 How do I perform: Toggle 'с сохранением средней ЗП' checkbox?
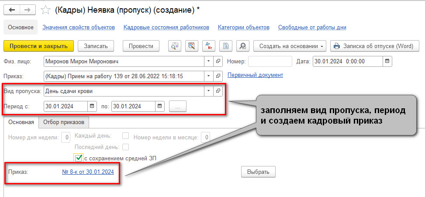click(x=79, y=158)
